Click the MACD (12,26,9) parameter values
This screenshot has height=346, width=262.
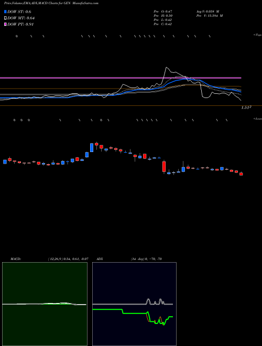pyautogui.click(x=68, y=259)
